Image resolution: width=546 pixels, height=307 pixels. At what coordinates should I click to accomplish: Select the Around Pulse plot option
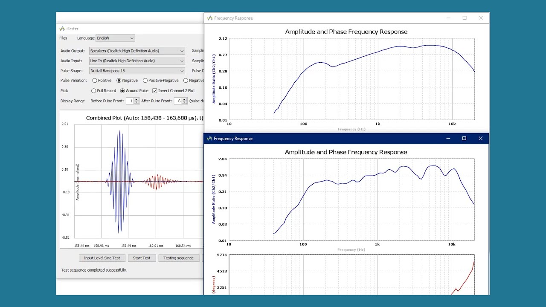pyautogui.click(x=122, y=90)
